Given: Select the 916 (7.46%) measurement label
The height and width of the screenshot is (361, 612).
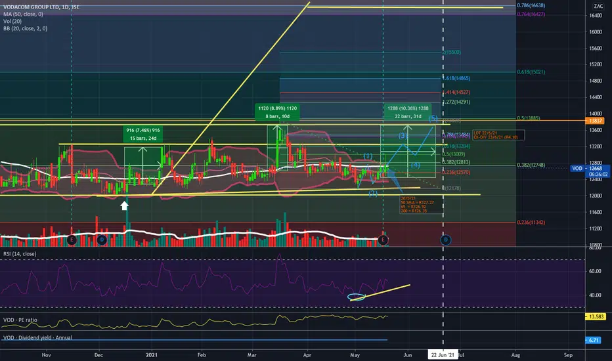Looking at the screenshot, I should coord(143,134).
